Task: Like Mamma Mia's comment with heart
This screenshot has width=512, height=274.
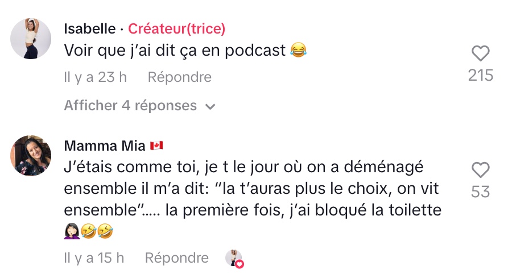Action: coord(480,170)
